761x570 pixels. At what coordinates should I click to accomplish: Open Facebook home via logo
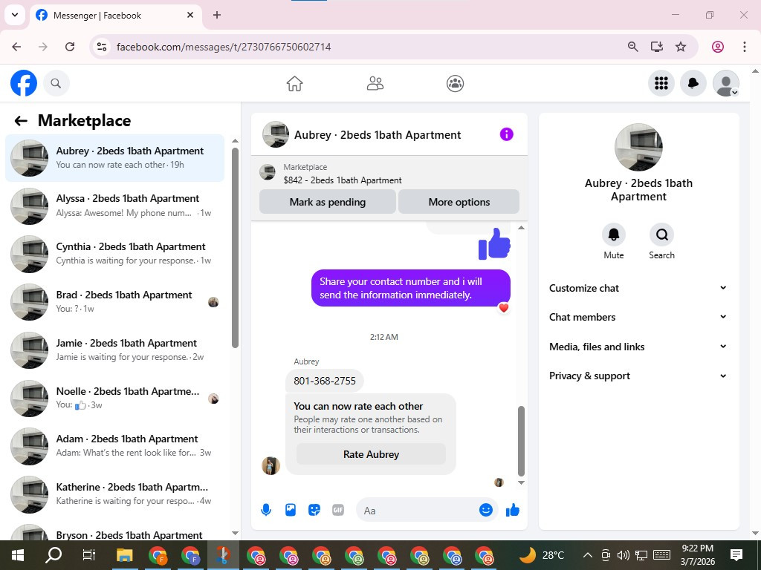(24, 83)
